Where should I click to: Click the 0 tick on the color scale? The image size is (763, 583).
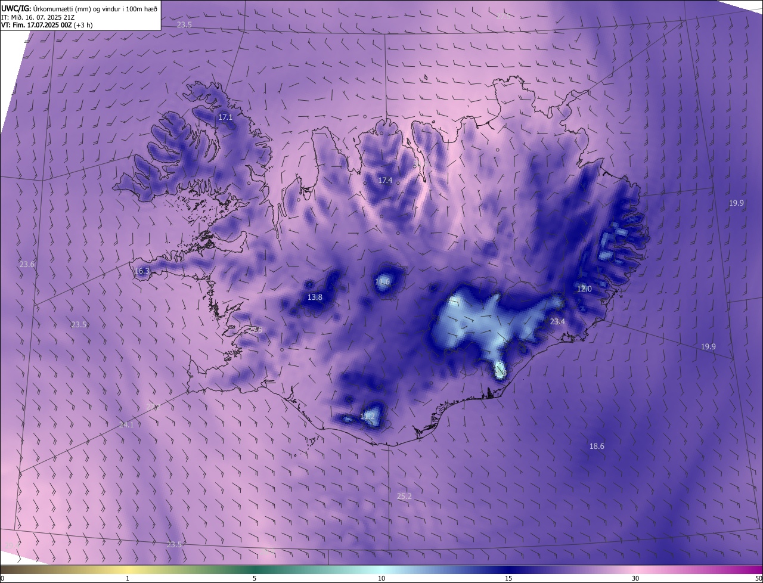click(x=2, y=578)
